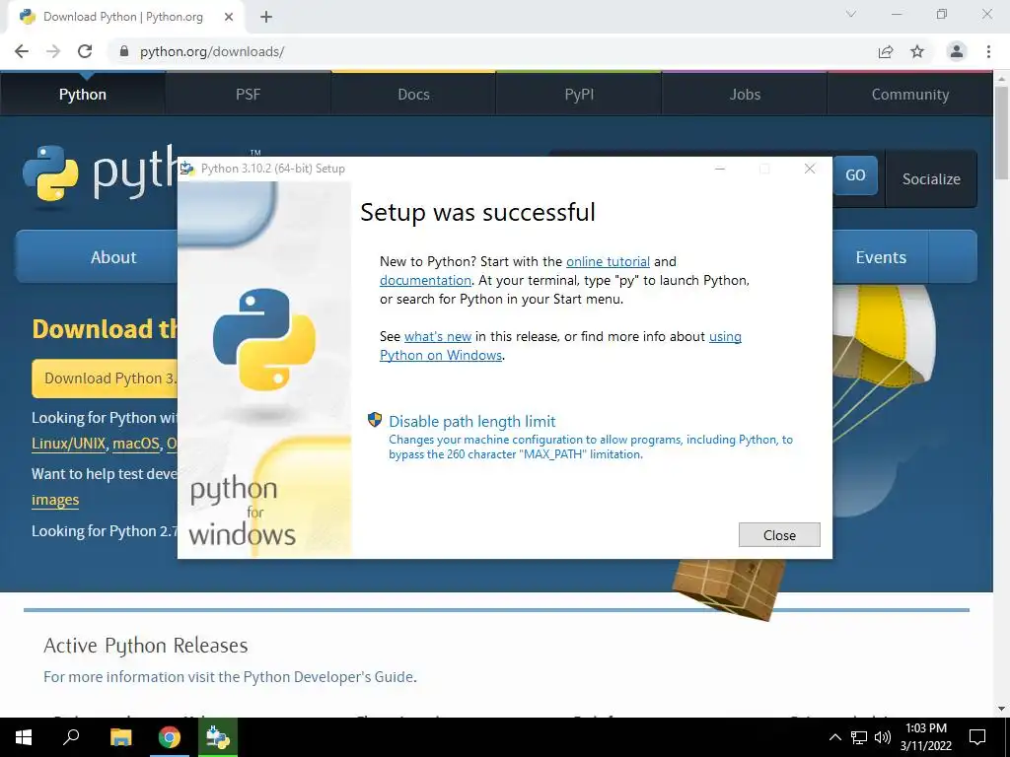The image size is (1010, 757).
Task: Open the Docker images link
Action: pos(55,500)
